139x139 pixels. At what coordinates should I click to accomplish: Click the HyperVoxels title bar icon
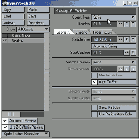pos(4,3)
